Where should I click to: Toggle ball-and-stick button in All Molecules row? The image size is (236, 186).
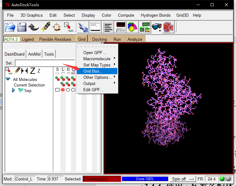tap(68, 79)
